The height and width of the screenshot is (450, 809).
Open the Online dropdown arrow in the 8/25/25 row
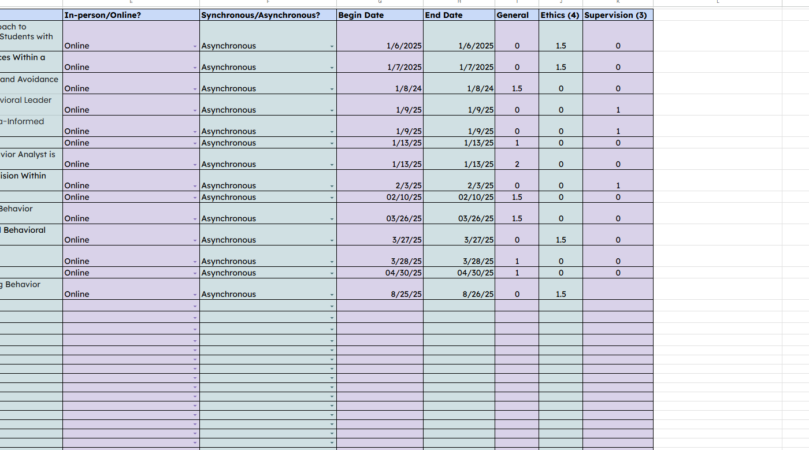click(195, 295)
